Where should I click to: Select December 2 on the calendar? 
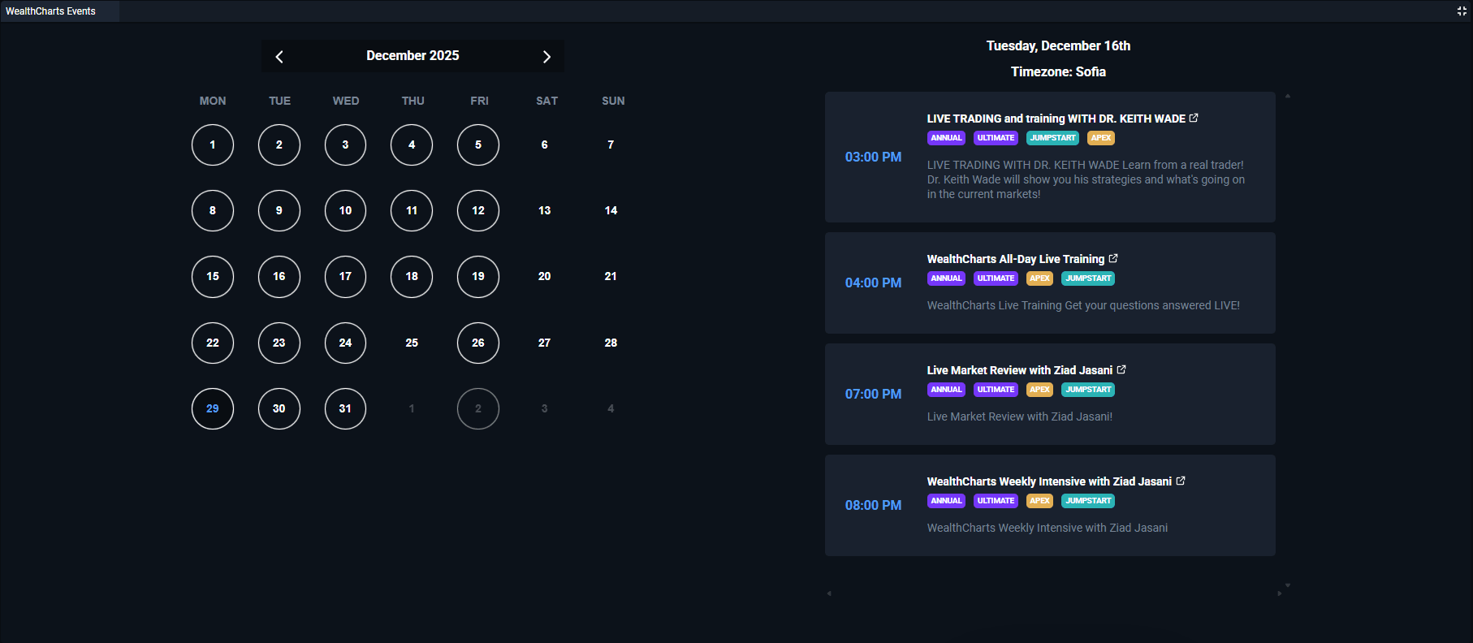pos(279,145)
